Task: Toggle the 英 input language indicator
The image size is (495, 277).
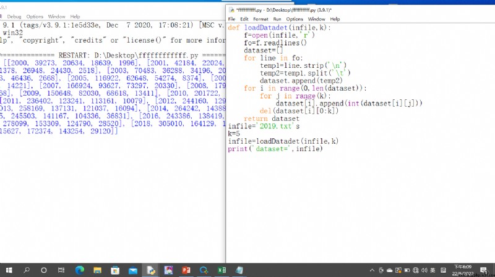Action: tap(433, 270)
